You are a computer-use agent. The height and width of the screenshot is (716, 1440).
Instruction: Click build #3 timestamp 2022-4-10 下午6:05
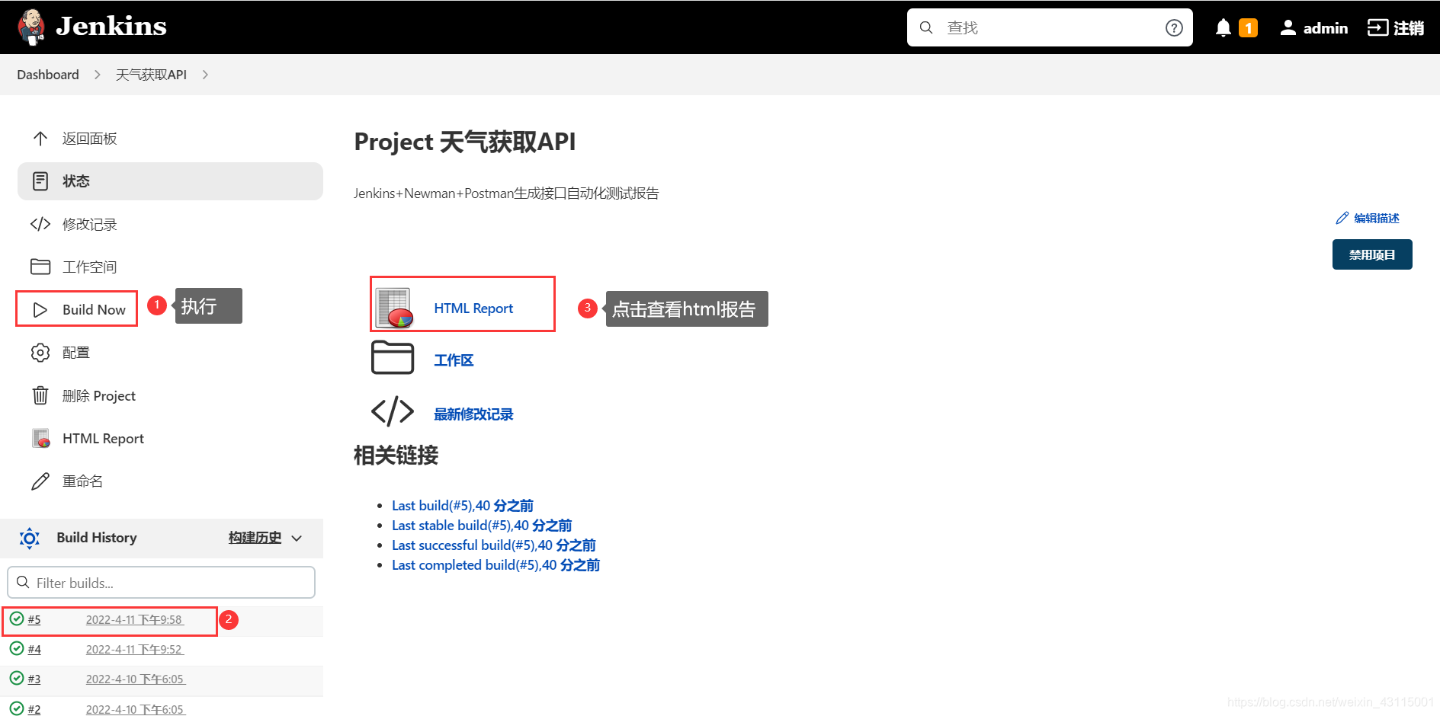tap(135, 679)
